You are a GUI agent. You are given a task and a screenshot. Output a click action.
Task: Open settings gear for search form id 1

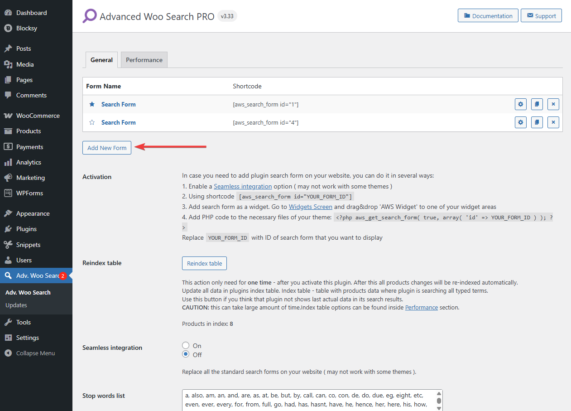[520, 104]
